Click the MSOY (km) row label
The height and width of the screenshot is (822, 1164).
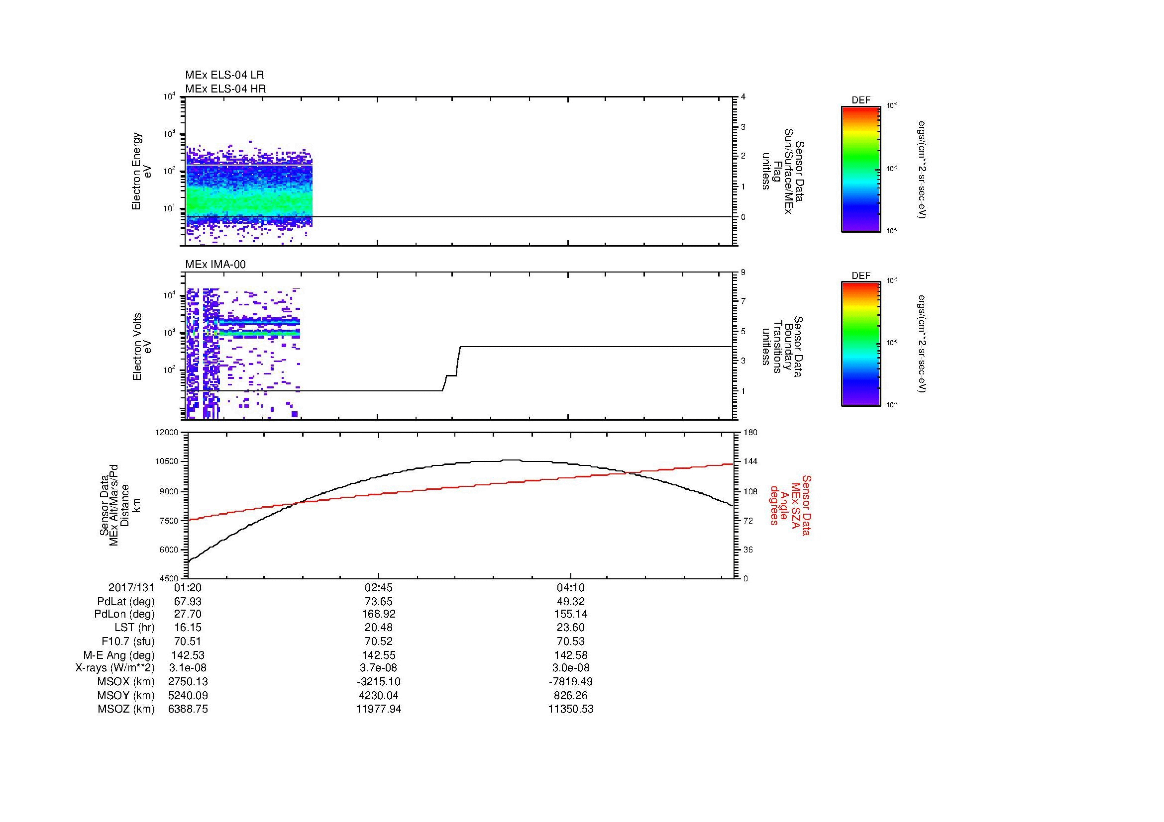tap(126, 695)
